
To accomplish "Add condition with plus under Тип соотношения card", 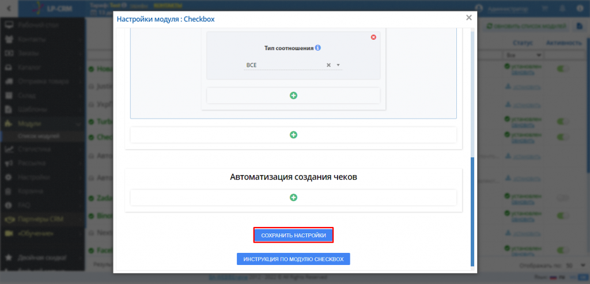I will [293, 96].
